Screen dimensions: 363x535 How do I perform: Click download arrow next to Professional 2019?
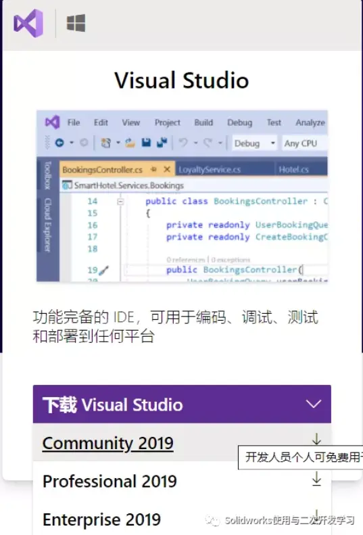(316, 479)
